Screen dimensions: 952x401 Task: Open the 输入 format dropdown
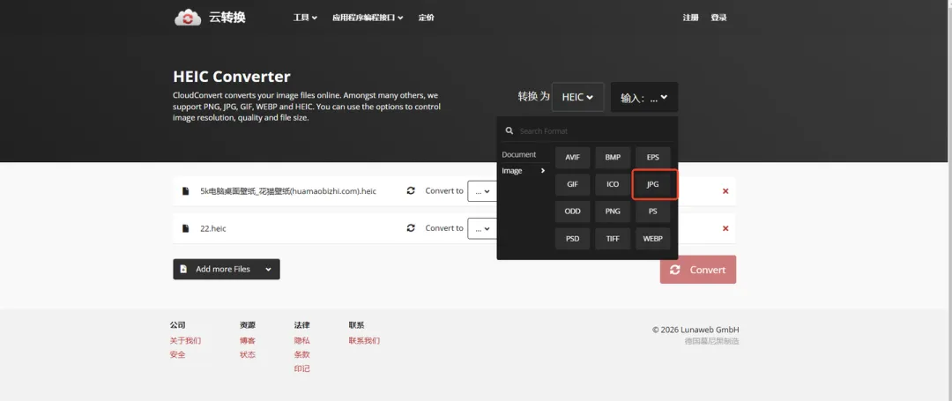click(644, 97)
